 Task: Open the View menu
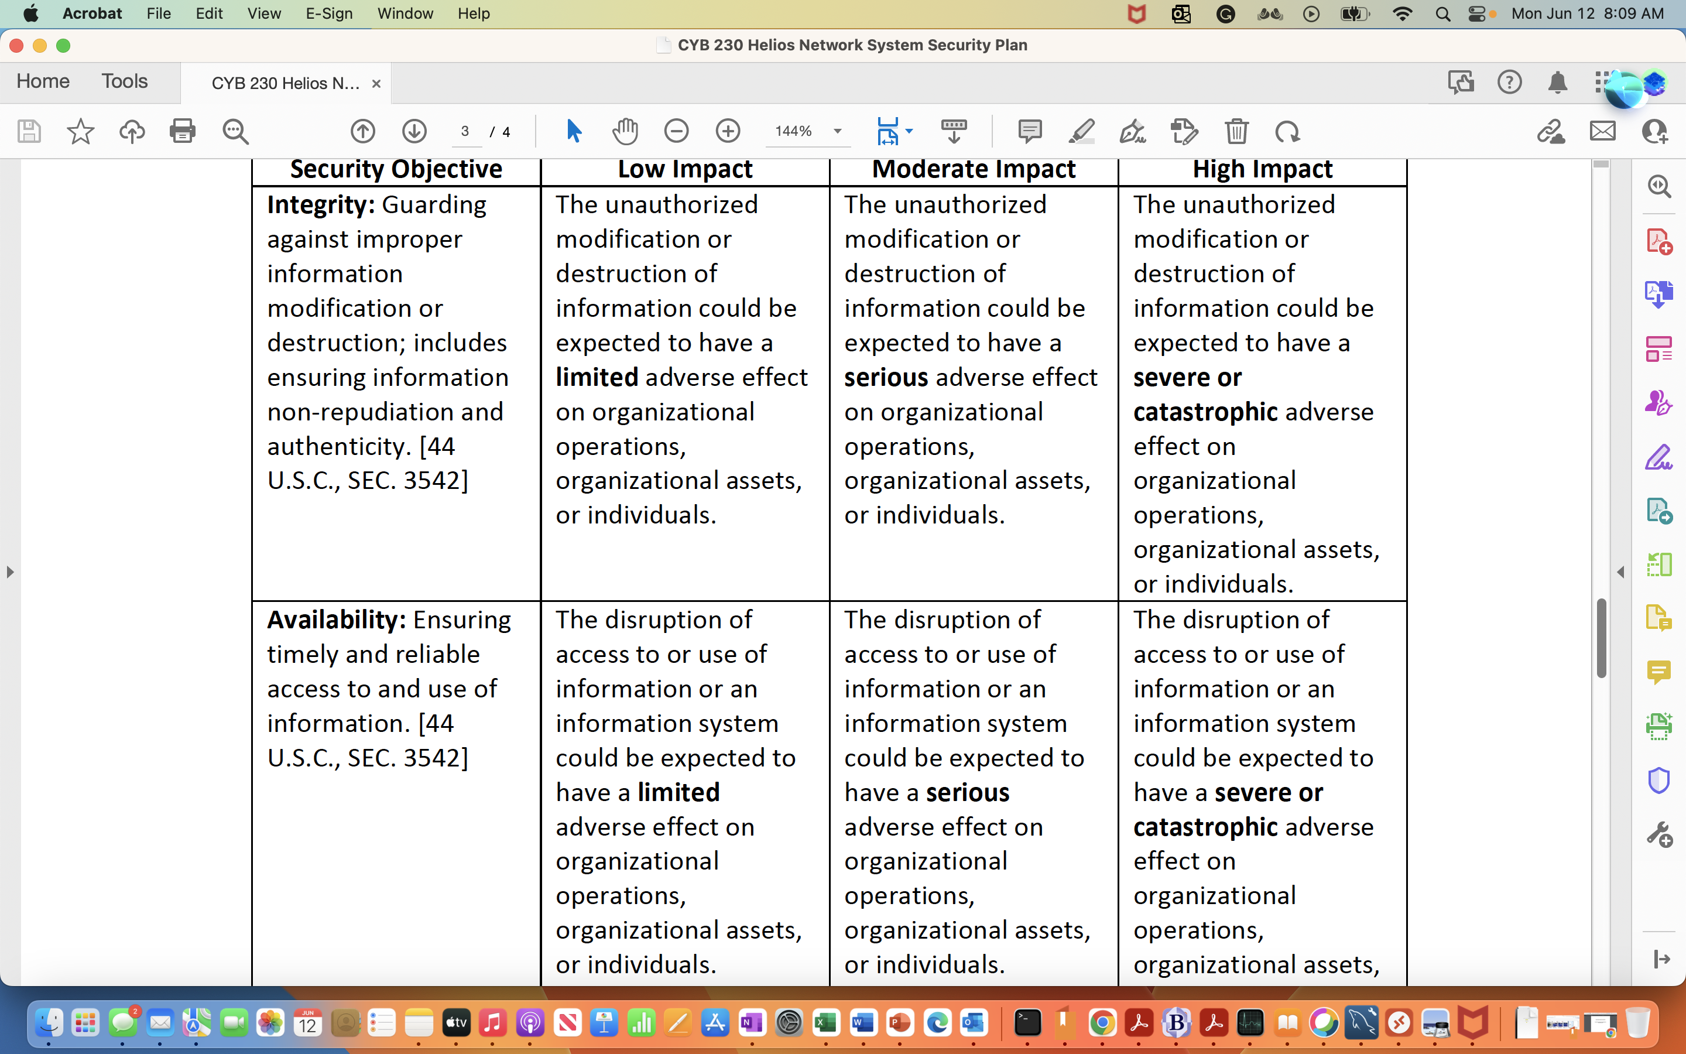point(264,13)
